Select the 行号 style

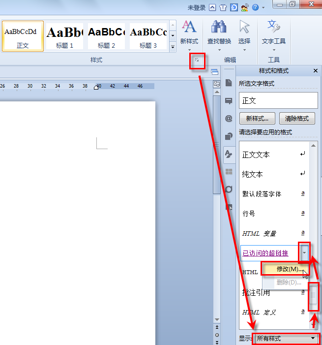click(x=274, y=214)
